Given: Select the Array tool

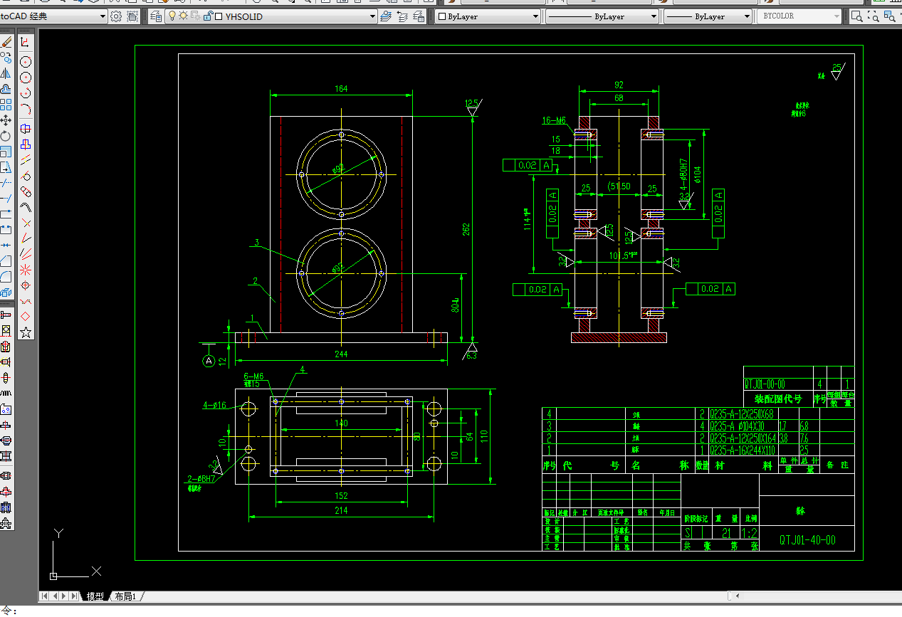Looking at the screenshot, I should (x=6, y=105).
